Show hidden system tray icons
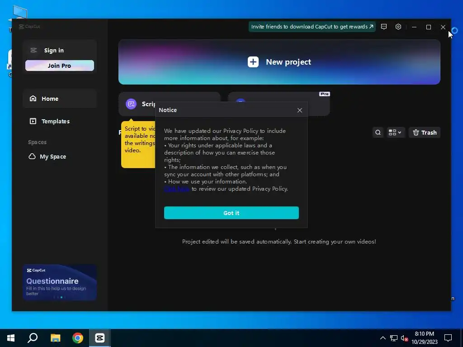The width and height of the screenshot is (463, 347). [383, 338]
